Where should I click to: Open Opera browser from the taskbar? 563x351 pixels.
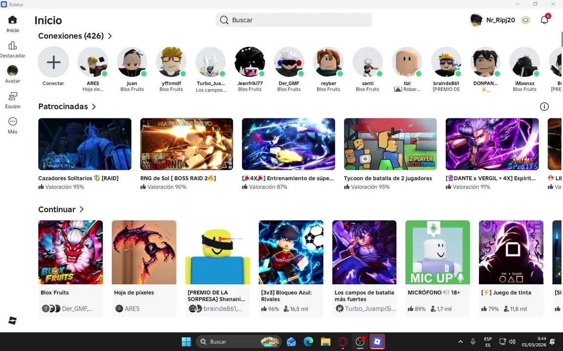[x=343, y=342]
